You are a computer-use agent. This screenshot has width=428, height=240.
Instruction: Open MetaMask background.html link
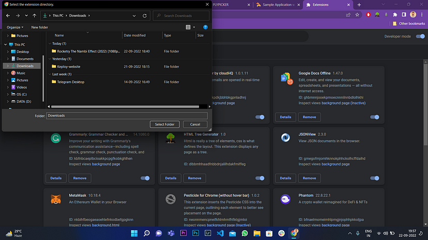[x=105, y=225]
